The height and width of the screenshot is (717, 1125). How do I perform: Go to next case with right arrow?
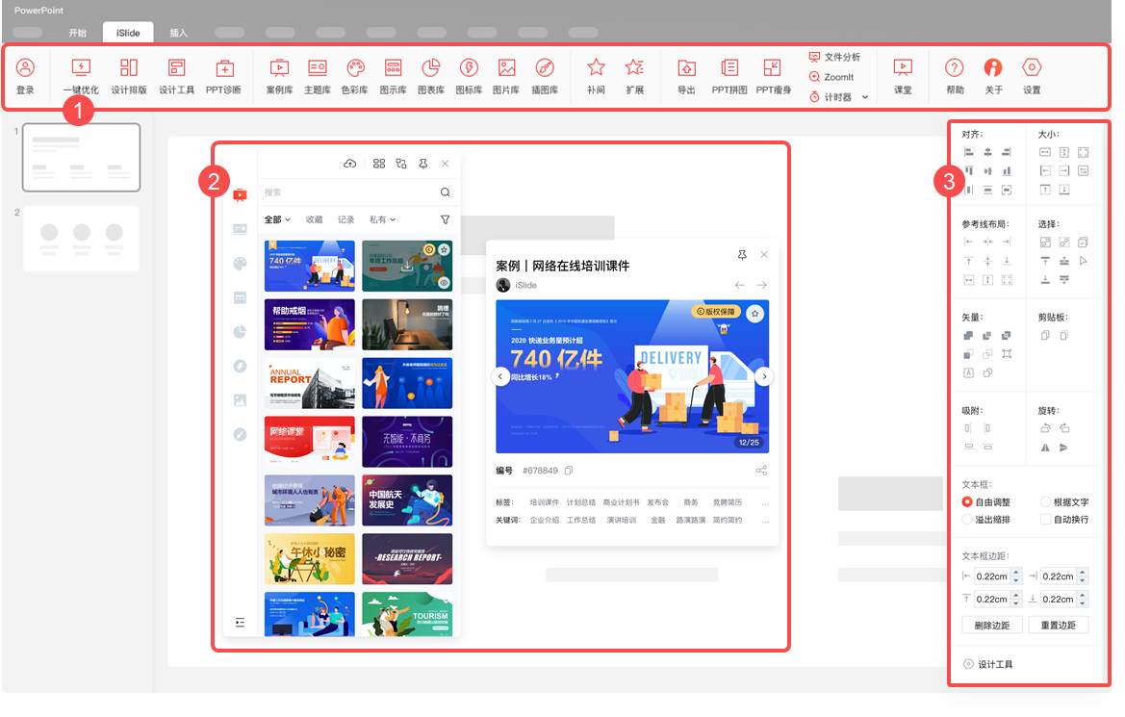[761, 285]
